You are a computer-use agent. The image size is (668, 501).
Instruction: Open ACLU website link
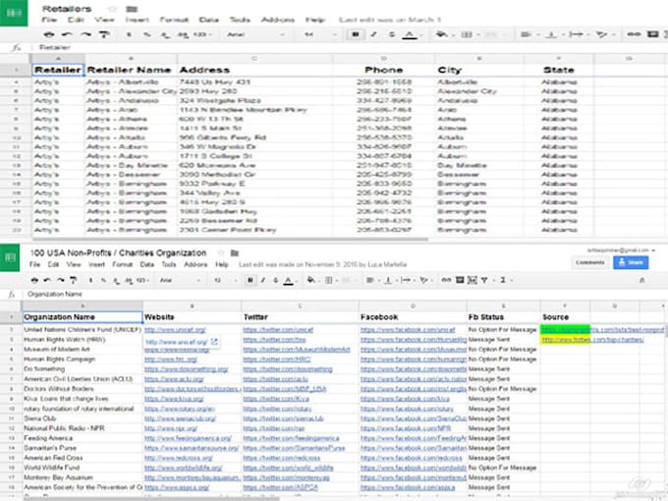[x=174, y=379]
